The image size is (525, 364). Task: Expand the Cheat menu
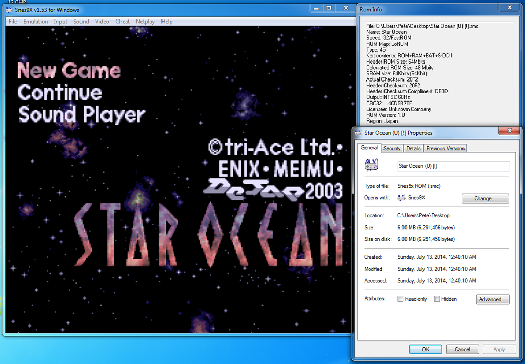click(x=123, y=22)
